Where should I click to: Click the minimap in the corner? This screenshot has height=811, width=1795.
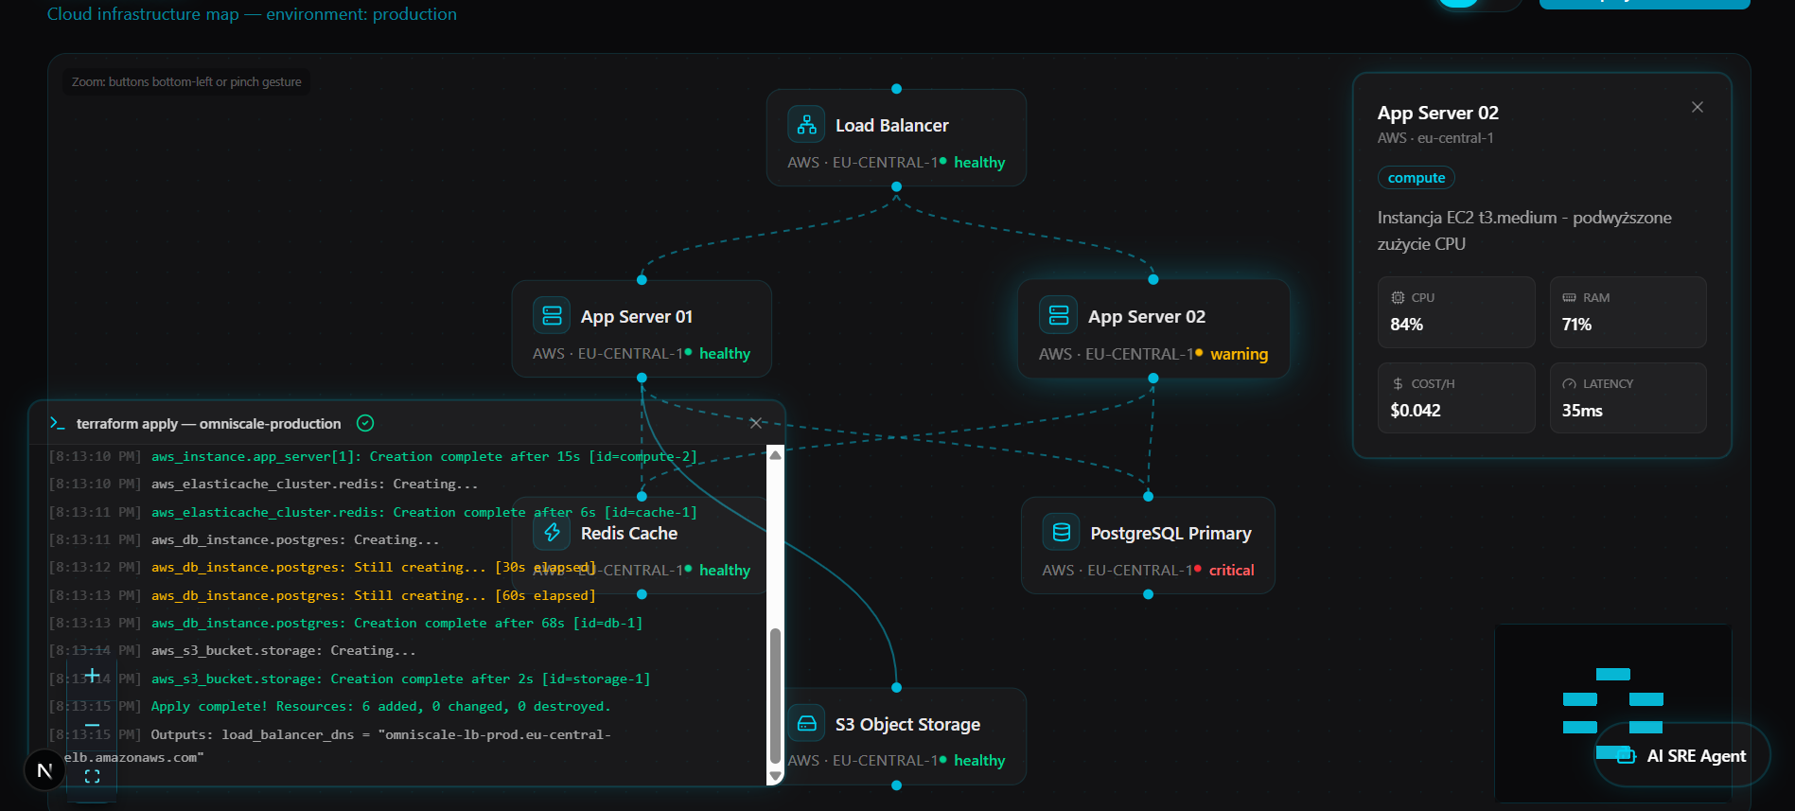1612,713
